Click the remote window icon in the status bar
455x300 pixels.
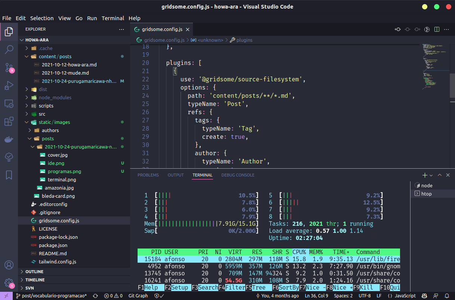click(x=6, y=296)
